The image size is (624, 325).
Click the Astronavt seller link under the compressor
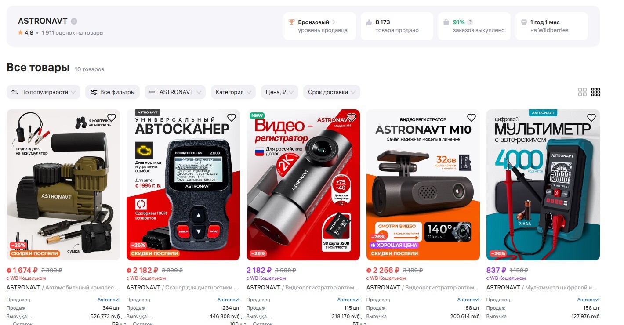tap(109, 300)
